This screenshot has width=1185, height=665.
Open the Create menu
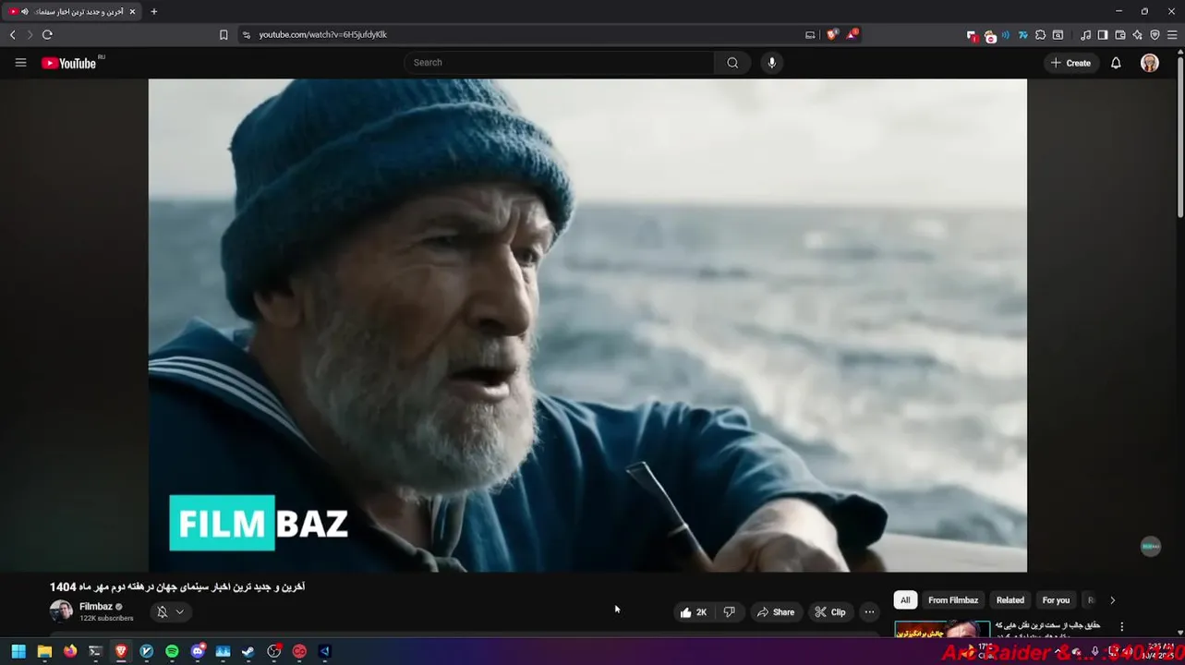click(x=1070, y=63)
